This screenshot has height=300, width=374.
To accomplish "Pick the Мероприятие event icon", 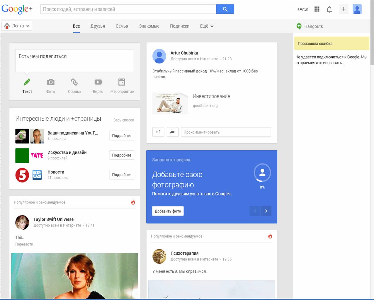I will [122, 82].
